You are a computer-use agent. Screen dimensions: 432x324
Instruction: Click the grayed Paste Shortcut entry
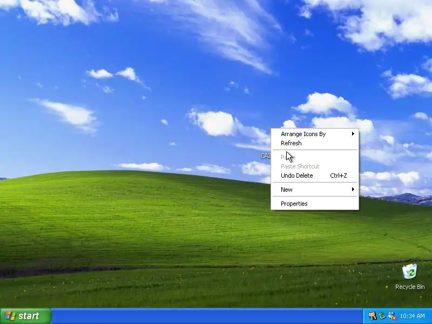(x=315, y=166)
